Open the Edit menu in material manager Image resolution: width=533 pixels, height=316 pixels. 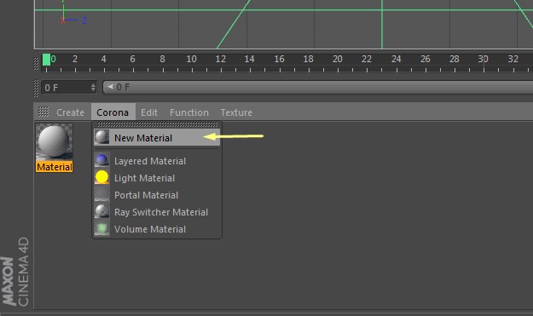click(x=149, y=112)
